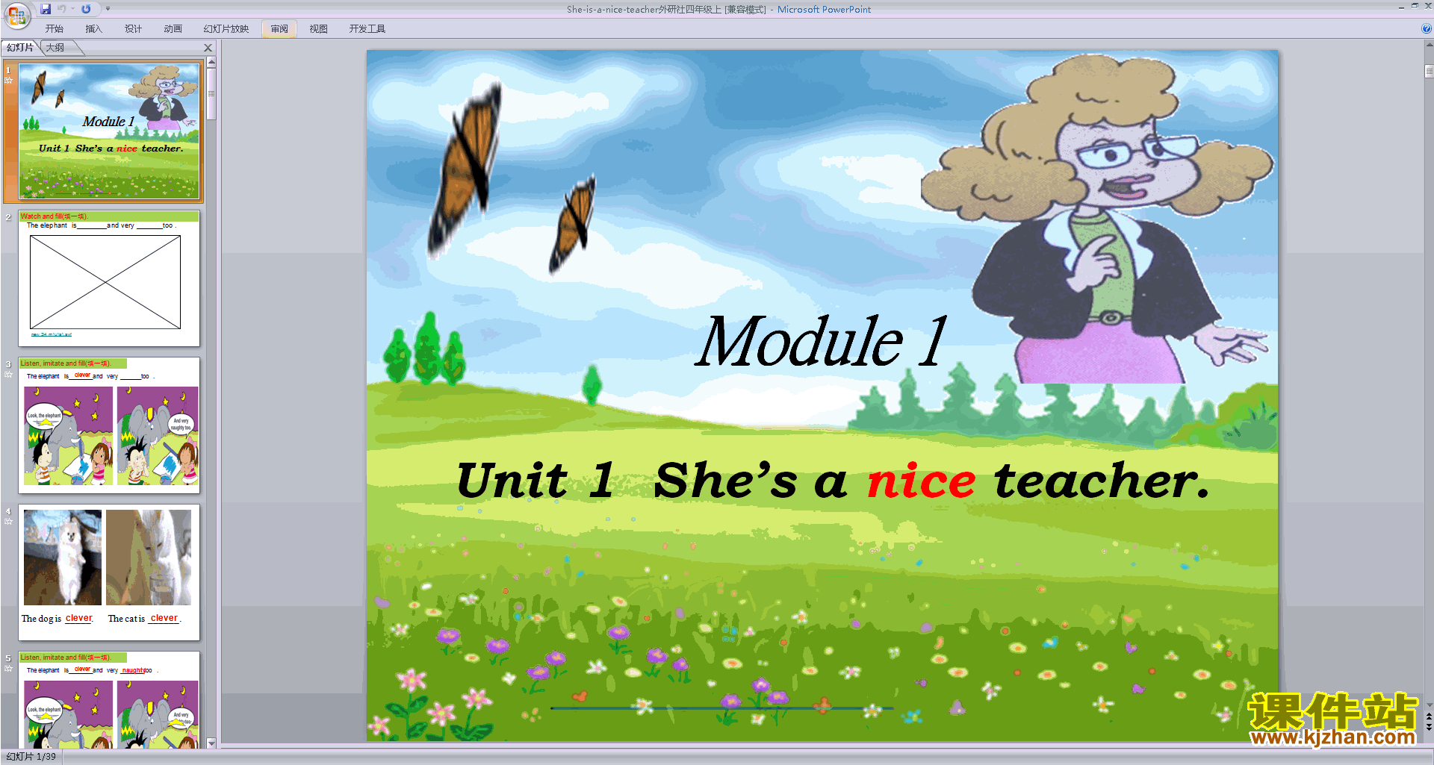
Task: Open the 视图 ribbon tab
Action: (318, 28)
